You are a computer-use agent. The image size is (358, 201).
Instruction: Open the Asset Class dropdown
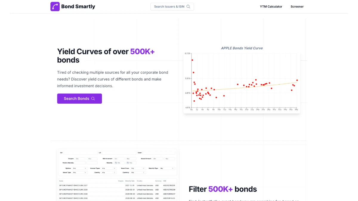138,168
